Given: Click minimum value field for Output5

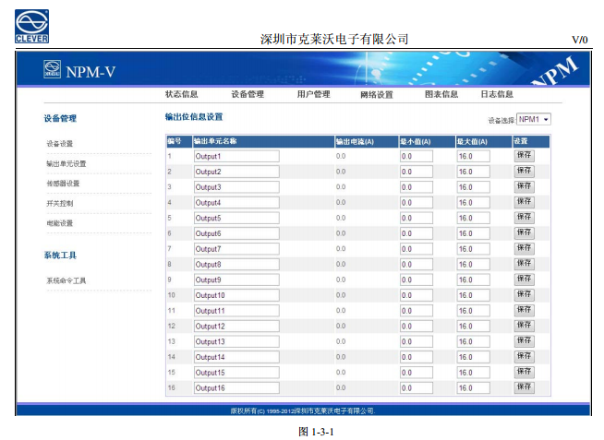Looking at the screenshot, I should [416, 218].
